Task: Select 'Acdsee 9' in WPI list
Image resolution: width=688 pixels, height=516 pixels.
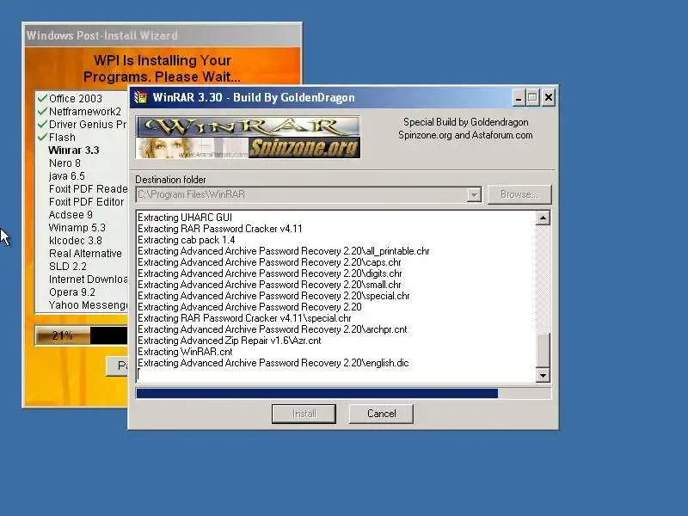Action: (71, 214)
